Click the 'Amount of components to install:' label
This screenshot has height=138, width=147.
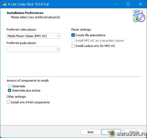coord(28,81)
